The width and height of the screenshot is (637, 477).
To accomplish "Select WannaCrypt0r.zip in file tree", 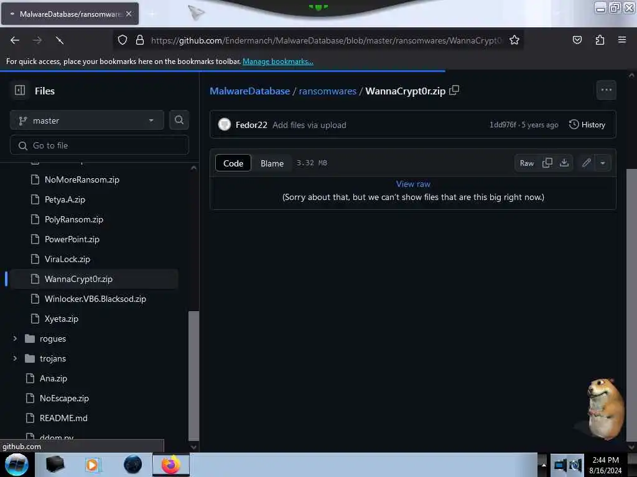I will 94,279.
